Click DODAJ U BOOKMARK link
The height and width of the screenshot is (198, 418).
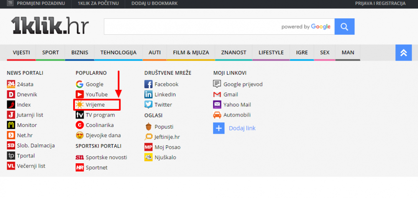click(155, 3)
